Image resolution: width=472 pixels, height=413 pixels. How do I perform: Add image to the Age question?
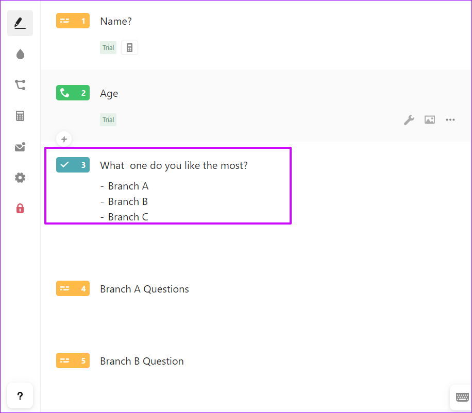430,120
